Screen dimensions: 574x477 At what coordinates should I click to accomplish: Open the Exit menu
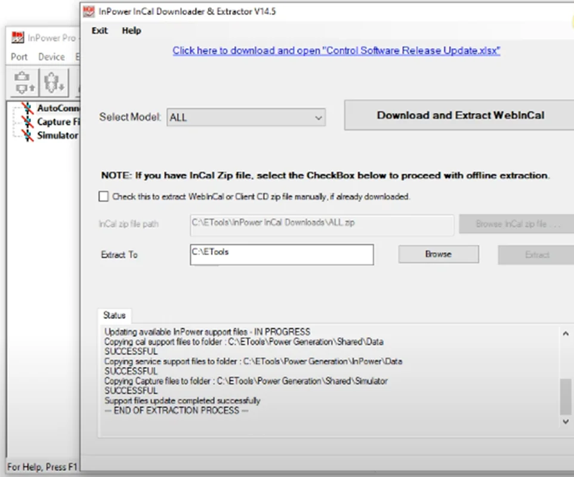pyautogui.click(x=100, y=31)
